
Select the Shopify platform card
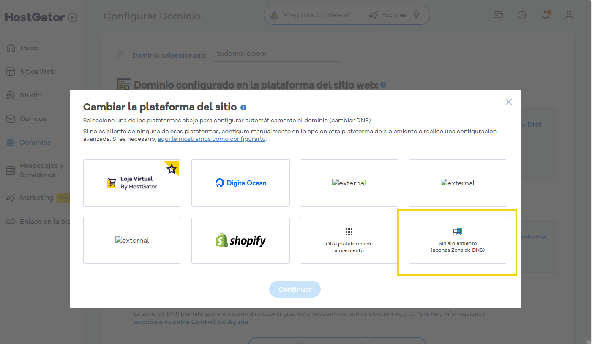(x=240, y=240)
